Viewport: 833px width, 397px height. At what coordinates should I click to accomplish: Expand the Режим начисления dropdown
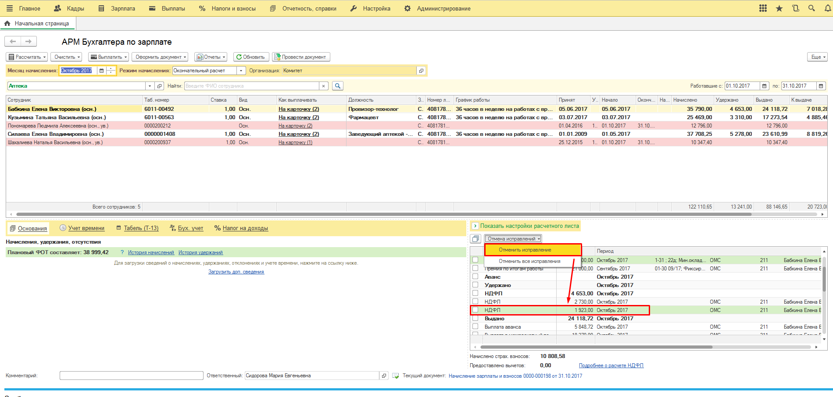[241, 71]
